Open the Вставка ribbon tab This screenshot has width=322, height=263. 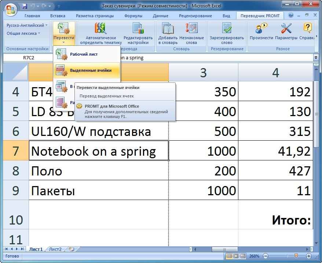pyautogui.click(x=58, y=16)
